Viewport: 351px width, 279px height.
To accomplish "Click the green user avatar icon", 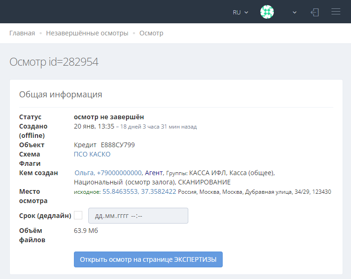I will [267, 12].
